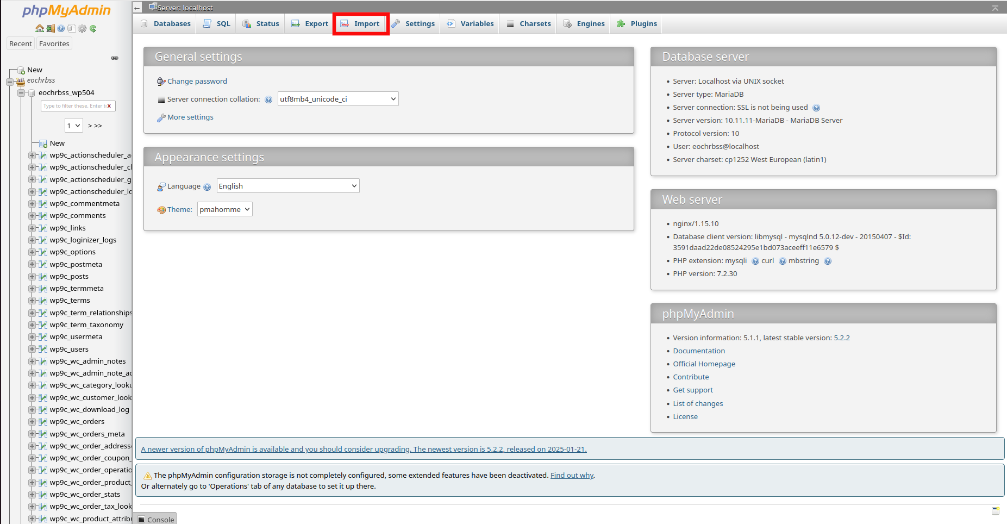Collapse the eochrbss tree group

pos(9,82)
